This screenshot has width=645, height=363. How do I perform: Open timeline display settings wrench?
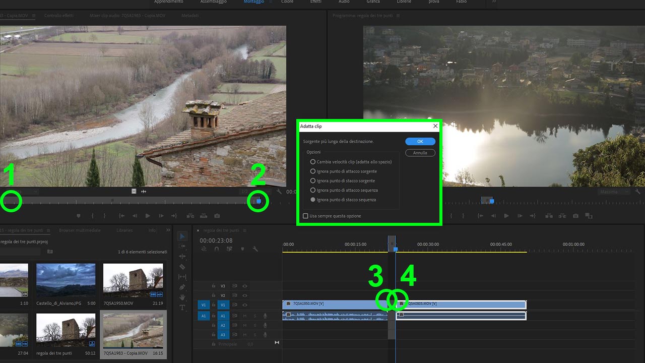255,249
